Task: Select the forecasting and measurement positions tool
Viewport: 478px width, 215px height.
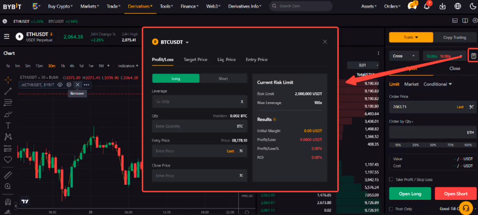Action: [8, 148]
